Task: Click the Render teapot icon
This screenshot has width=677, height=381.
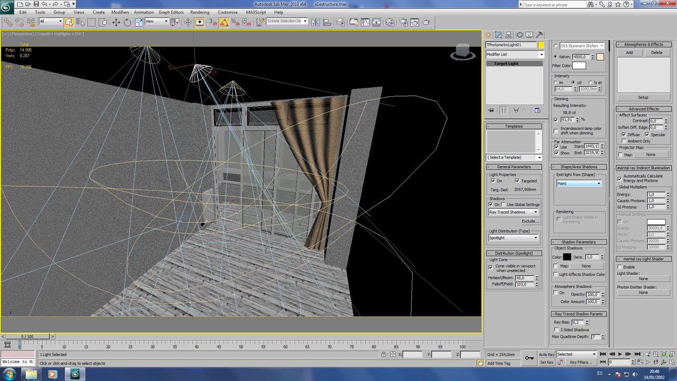Action: tap(426, 22)
